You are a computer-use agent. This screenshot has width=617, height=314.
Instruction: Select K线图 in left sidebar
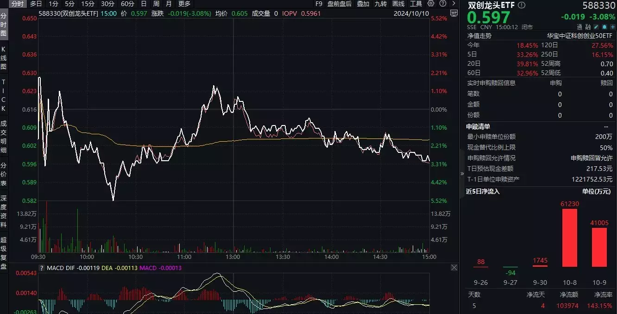[x=4, y=58]
